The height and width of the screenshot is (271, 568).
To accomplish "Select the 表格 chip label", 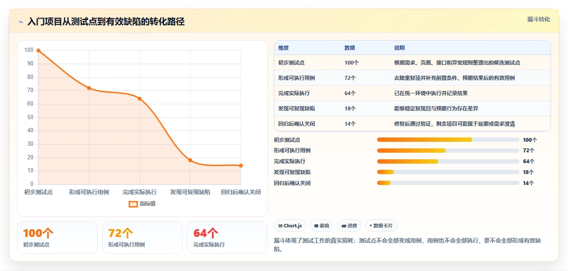I will click(324, 226).
